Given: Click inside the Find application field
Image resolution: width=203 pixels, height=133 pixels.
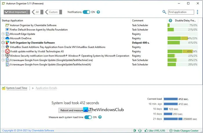Looking at the screenshot, I should 181,12.
